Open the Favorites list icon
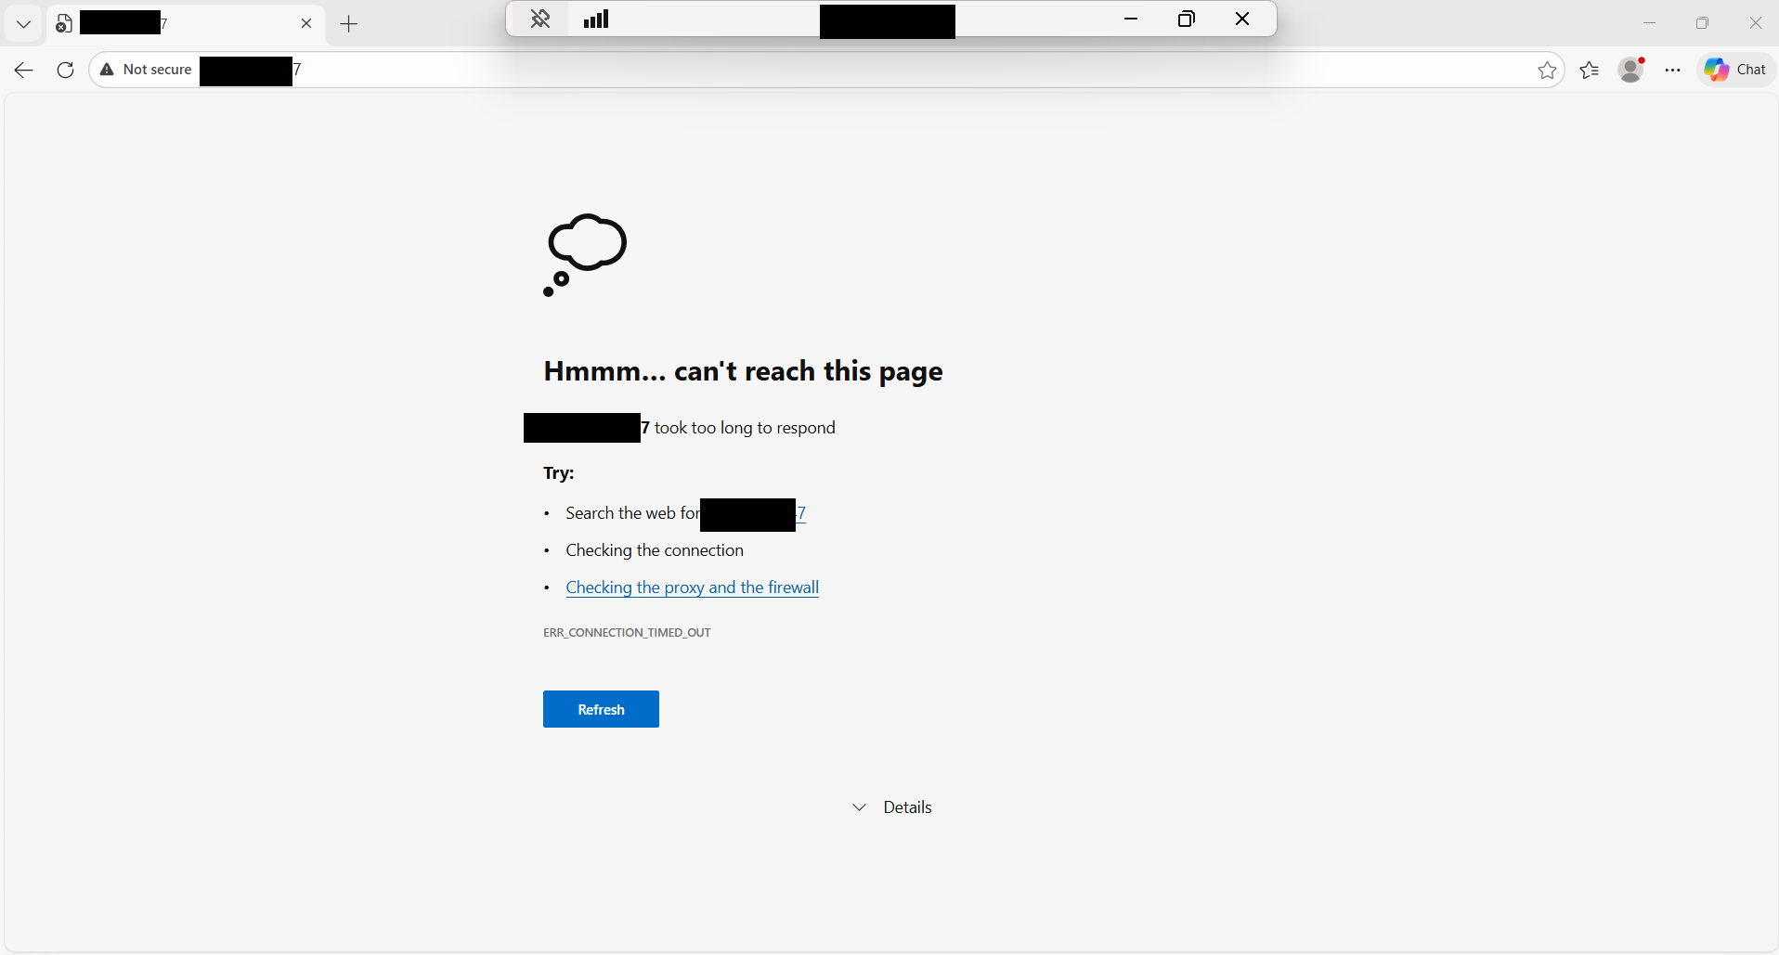The width and height of the screenshot is (1779, 955). click(1590, 70)
